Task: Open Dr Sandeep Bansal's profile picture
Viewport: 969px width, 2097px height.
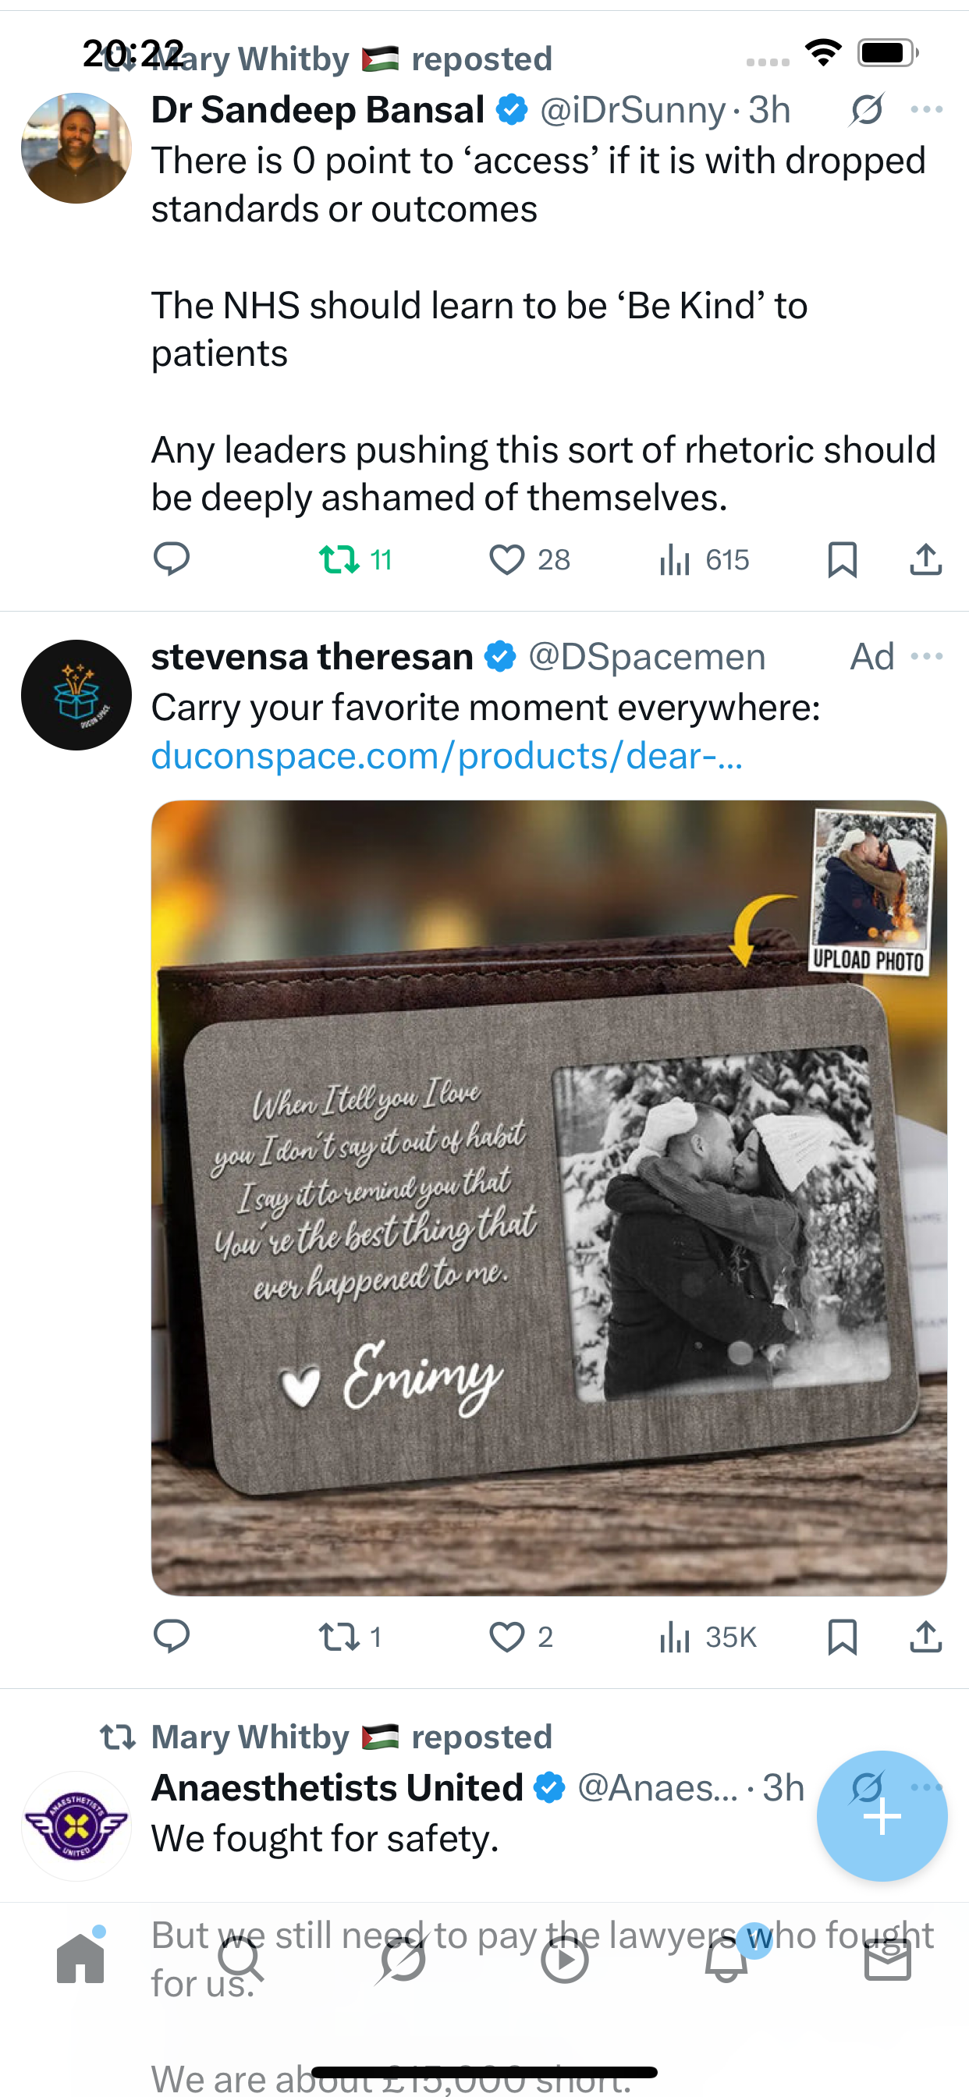Action: [x=76, y=148]
